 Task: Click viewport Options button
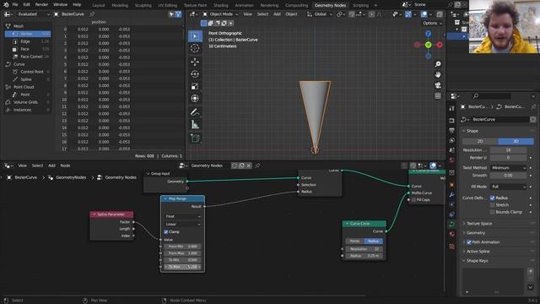[x=432, y=23]
